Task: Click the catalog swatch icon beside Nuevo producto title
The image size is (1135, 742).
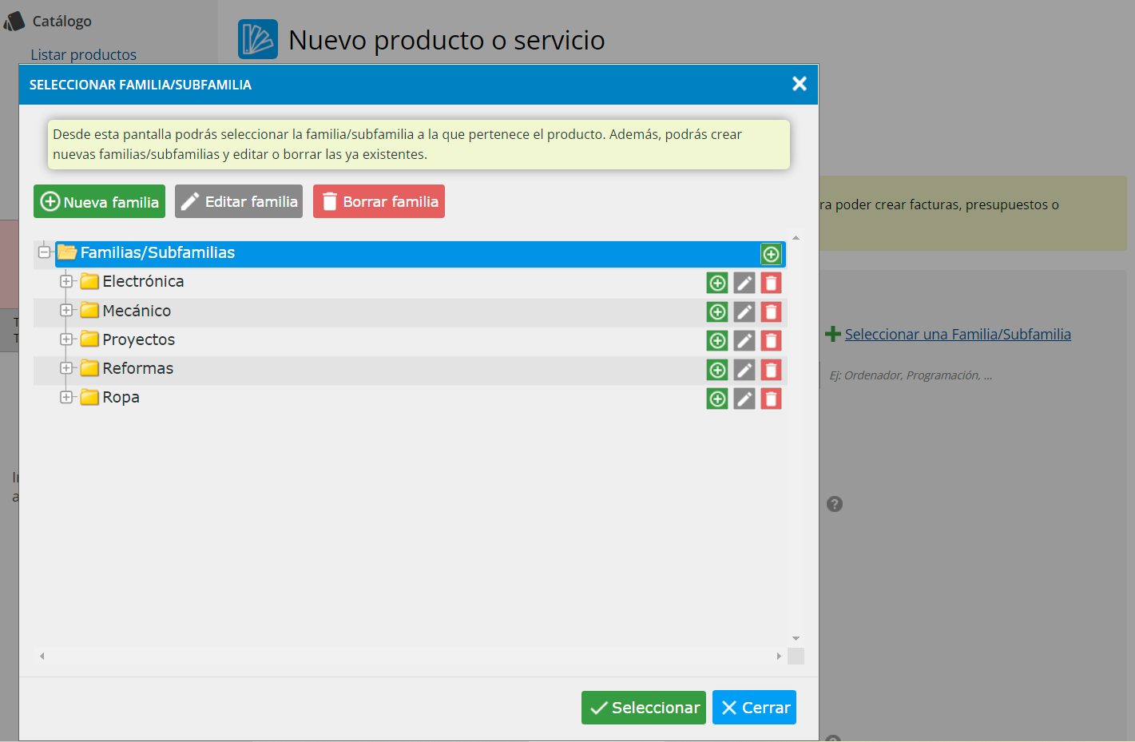Action: point(258,39)
